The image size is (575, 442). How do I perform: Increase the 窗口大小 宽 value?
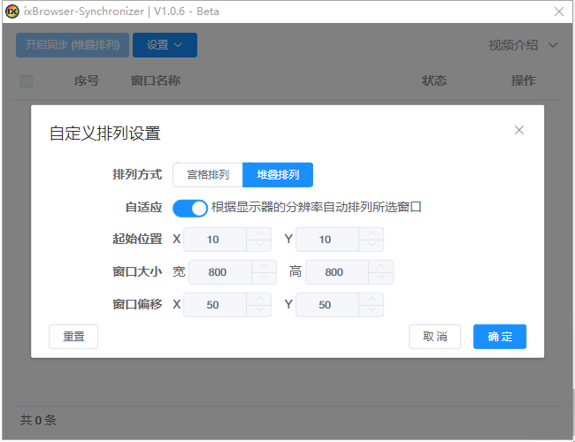264,266
